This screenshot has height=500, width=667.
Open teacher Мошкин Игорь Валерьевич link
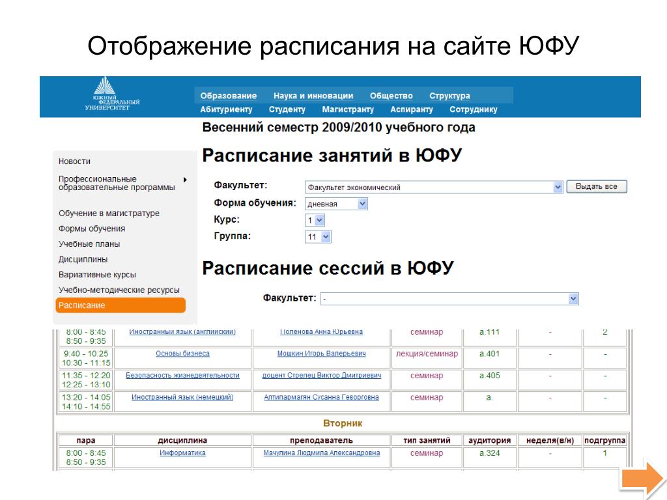(x=321, y=354)
